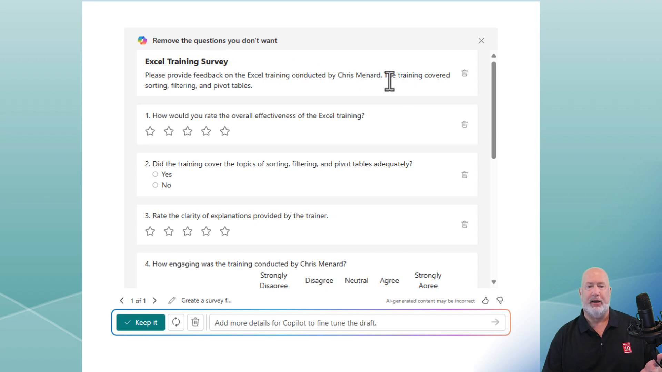Click the '1 of 1' draft counter
662x372 pixels.
click(x=138, y=301)
